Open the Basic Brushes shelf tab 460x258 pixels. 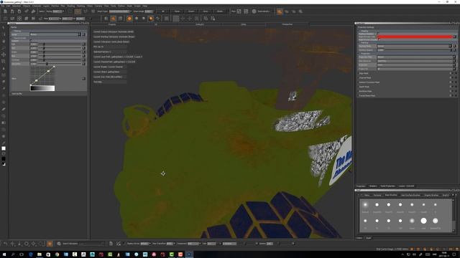(391, 195)
